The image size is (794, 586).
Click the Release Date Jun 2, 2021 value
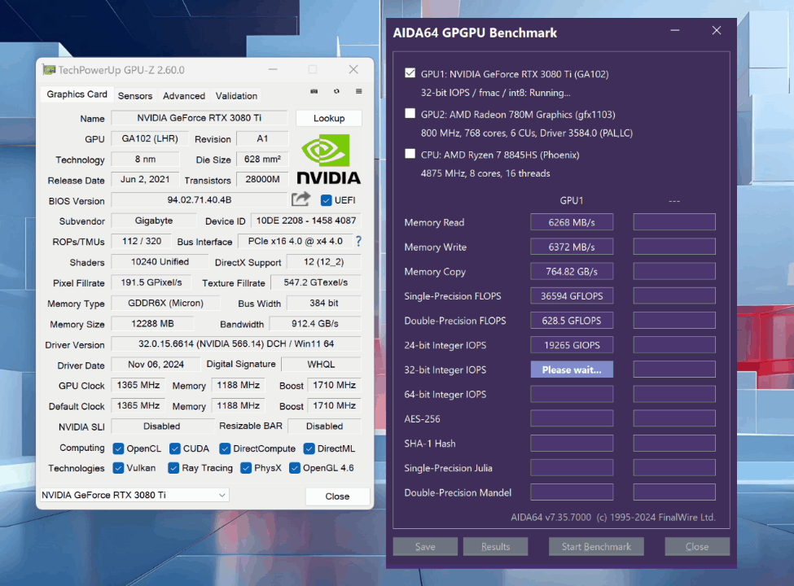click(x=145, y=179)
